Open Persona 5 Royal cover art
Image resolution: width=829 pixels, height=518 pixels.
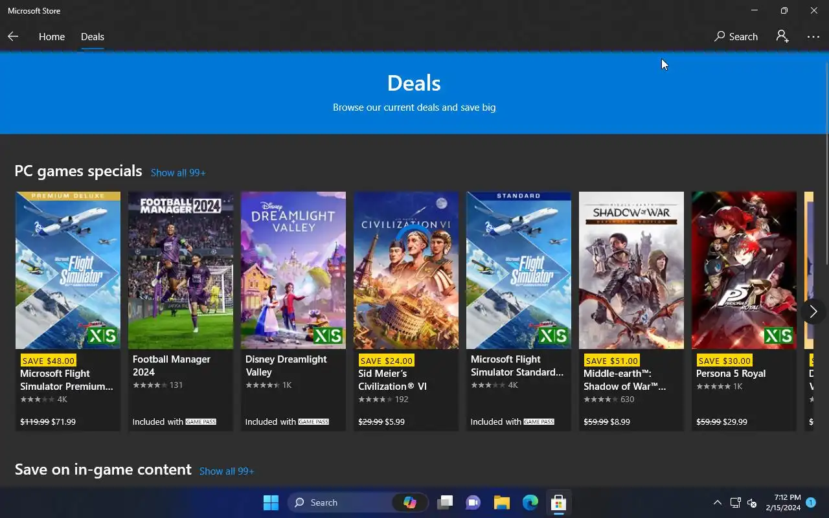(744, 270)
